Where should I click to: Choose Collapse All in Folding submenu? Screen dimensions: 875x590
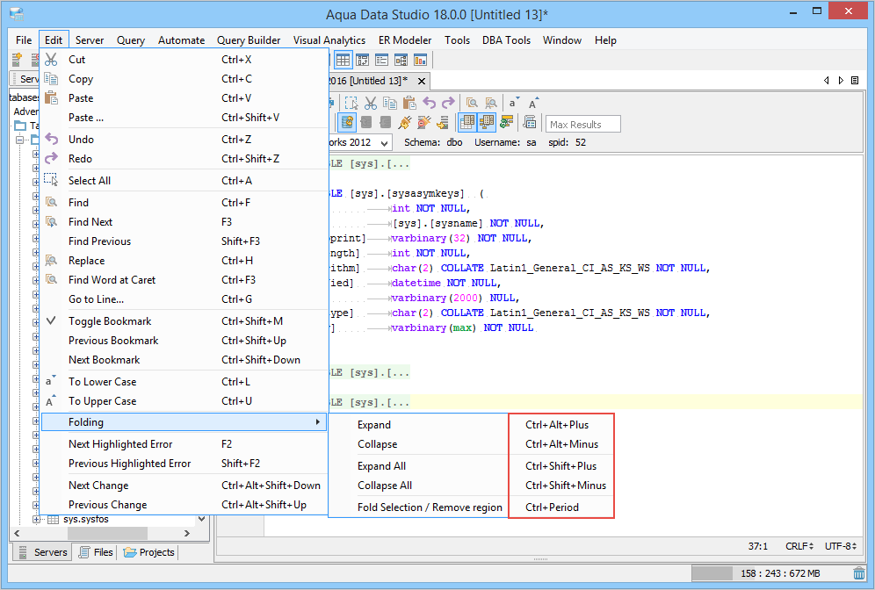tap(385, 486)
